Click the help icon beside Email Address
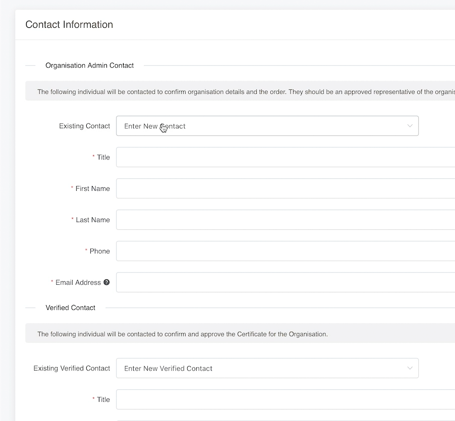Screen dimensions: 455x421 point(106,282)
